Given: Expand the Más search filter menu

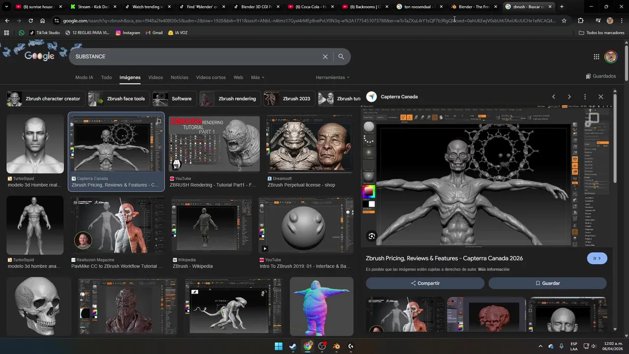Looking at the screenshot, I should (x=257, y=77).
